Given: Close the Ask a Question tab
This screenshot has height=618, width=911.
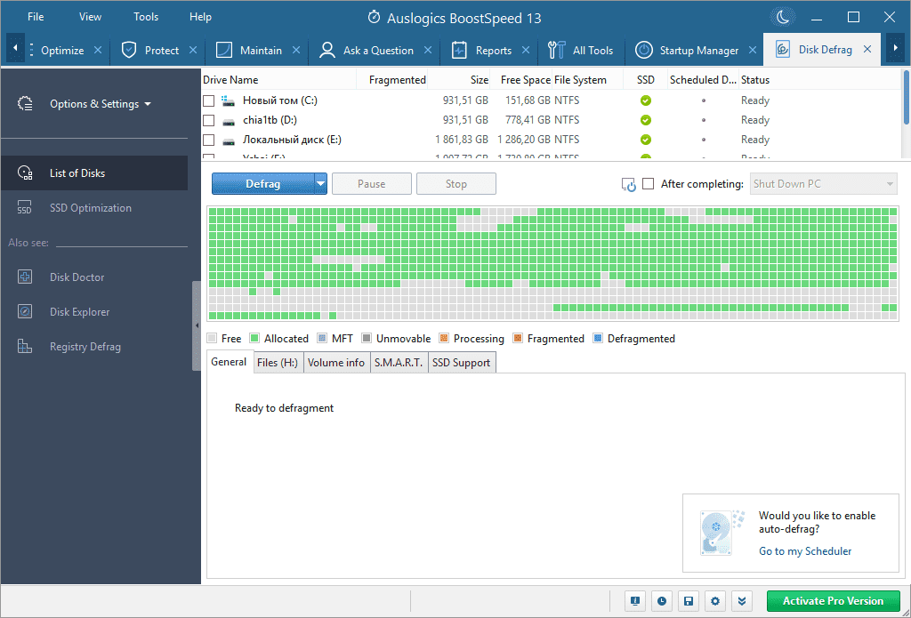Looking at the screenshot, I should tap(428, 50).
